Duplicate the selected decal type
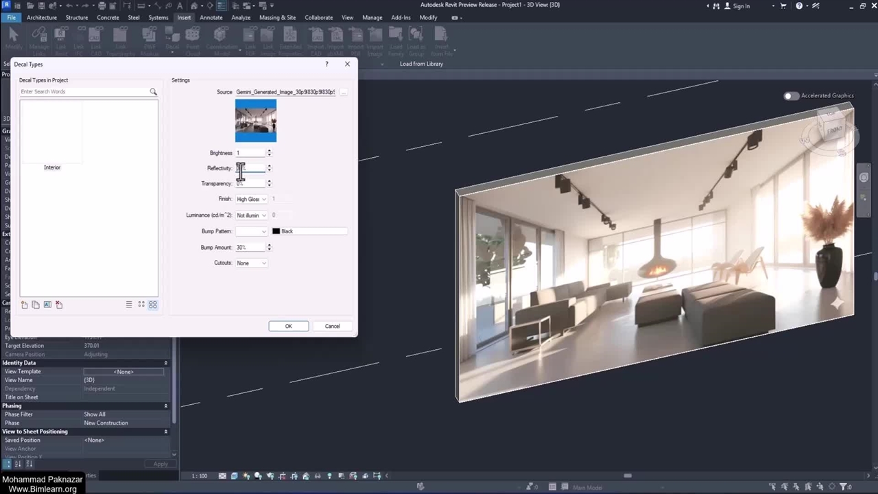The image size is (878, 494). [x=36, y=305]
